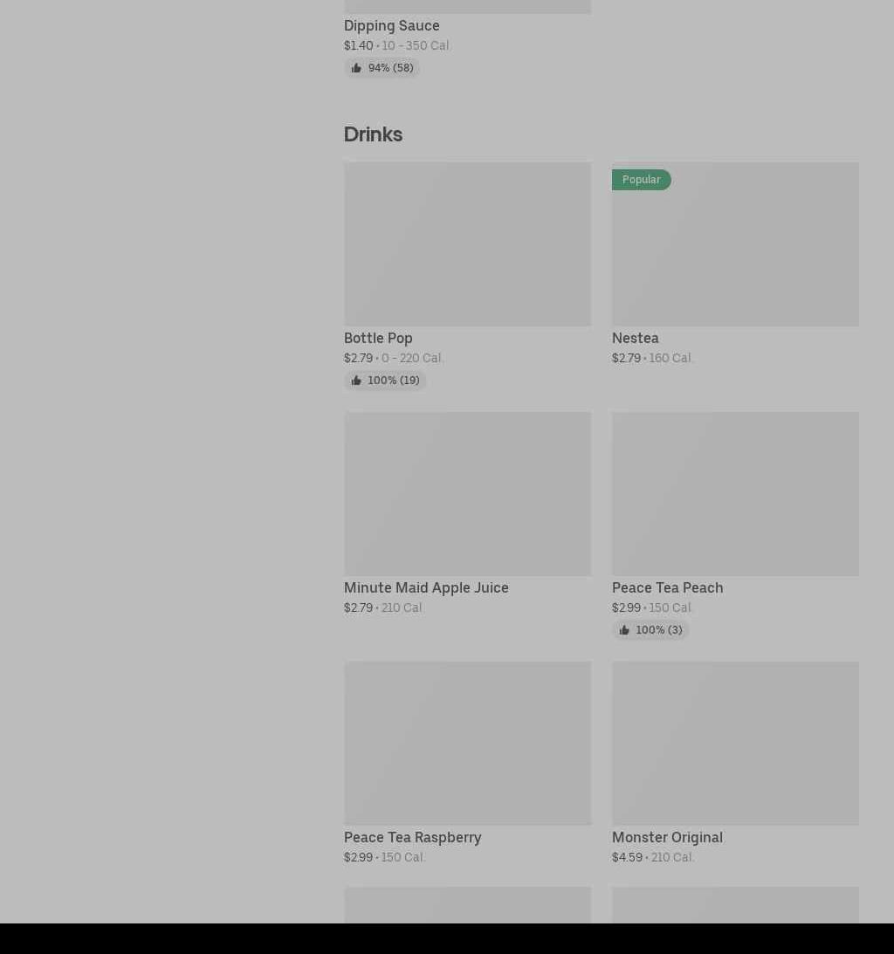894x954 pixels.
Task: Open the Nestea item title
Action: [x=635, y=338]
